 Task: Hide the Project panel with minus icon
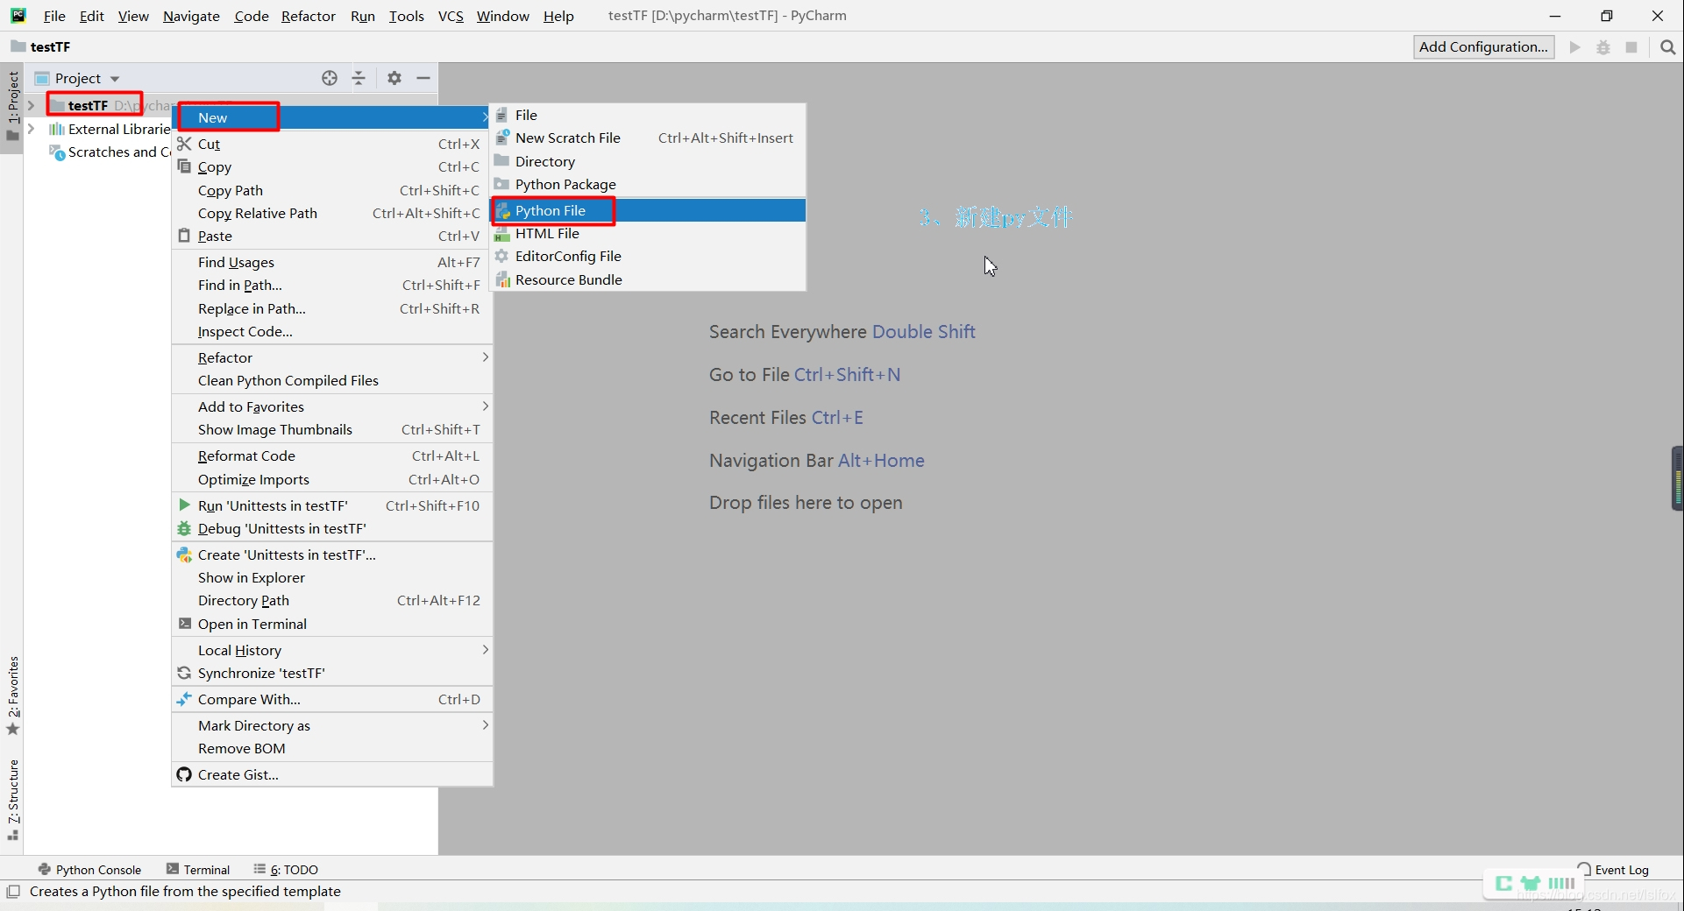pos(423,78)
